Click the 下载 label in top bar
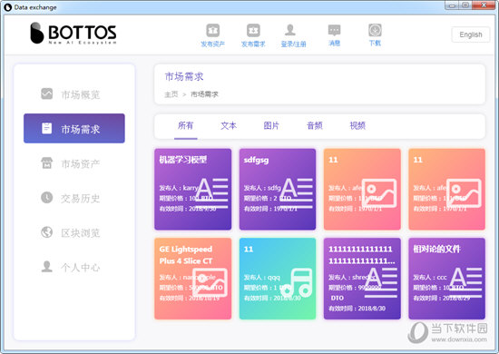 [x=375, y=43]
